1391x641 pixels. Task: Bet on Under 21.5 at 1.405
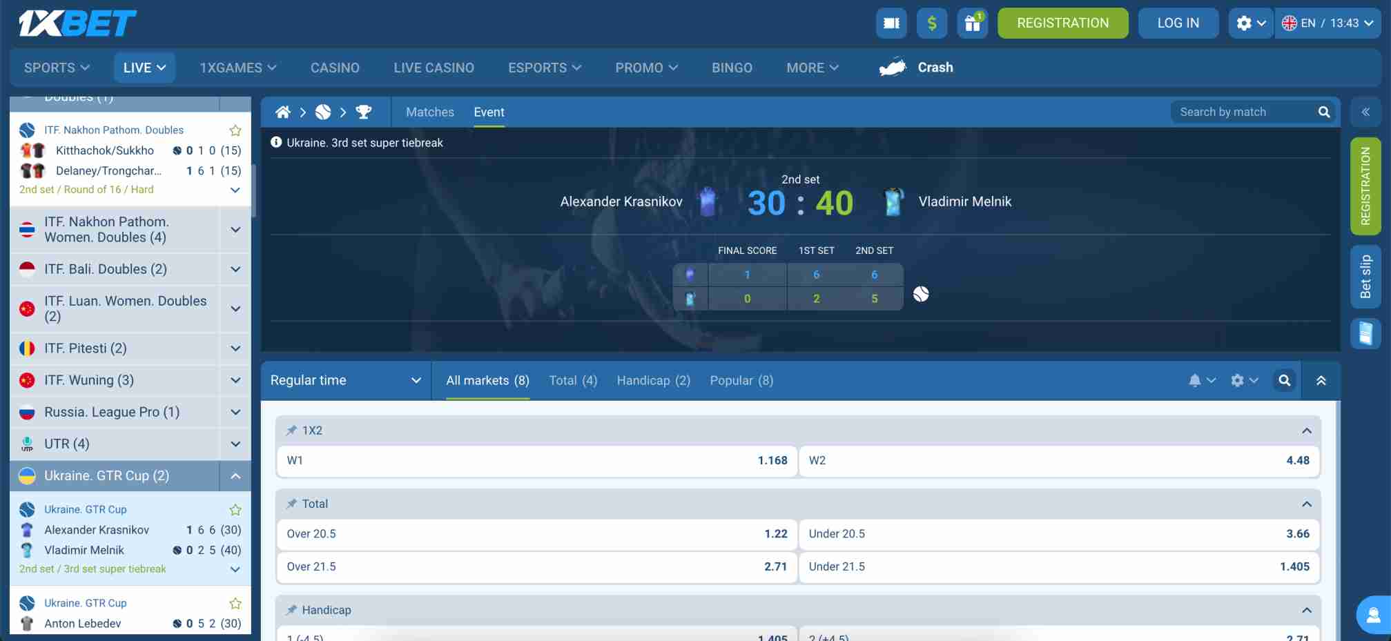click(x=1059, y=566)
